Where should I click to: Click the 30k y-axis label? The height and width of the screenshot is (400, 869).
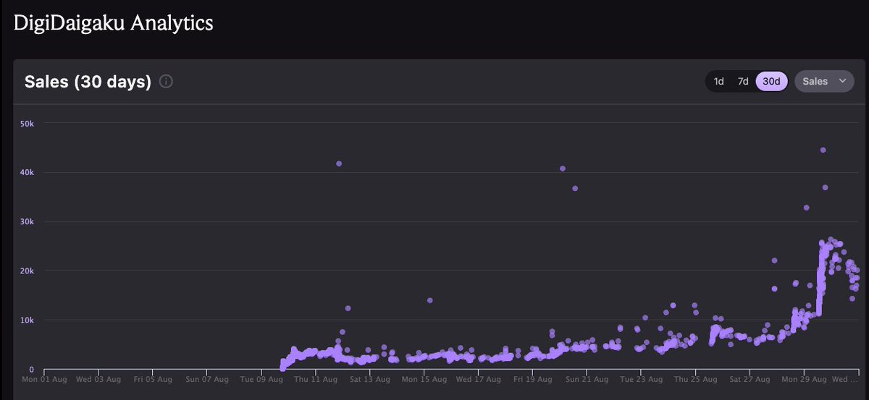[x=27, y=221]
